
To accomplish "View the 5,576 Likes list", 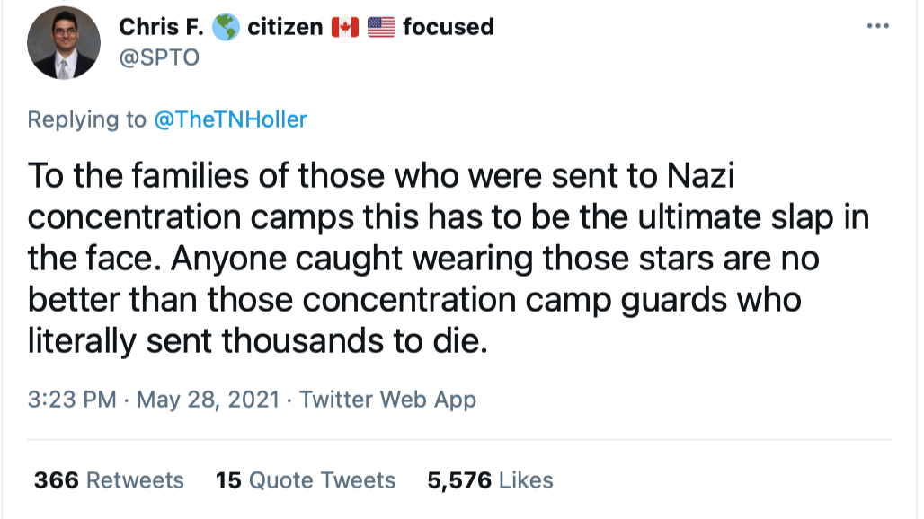I will 490,480.
